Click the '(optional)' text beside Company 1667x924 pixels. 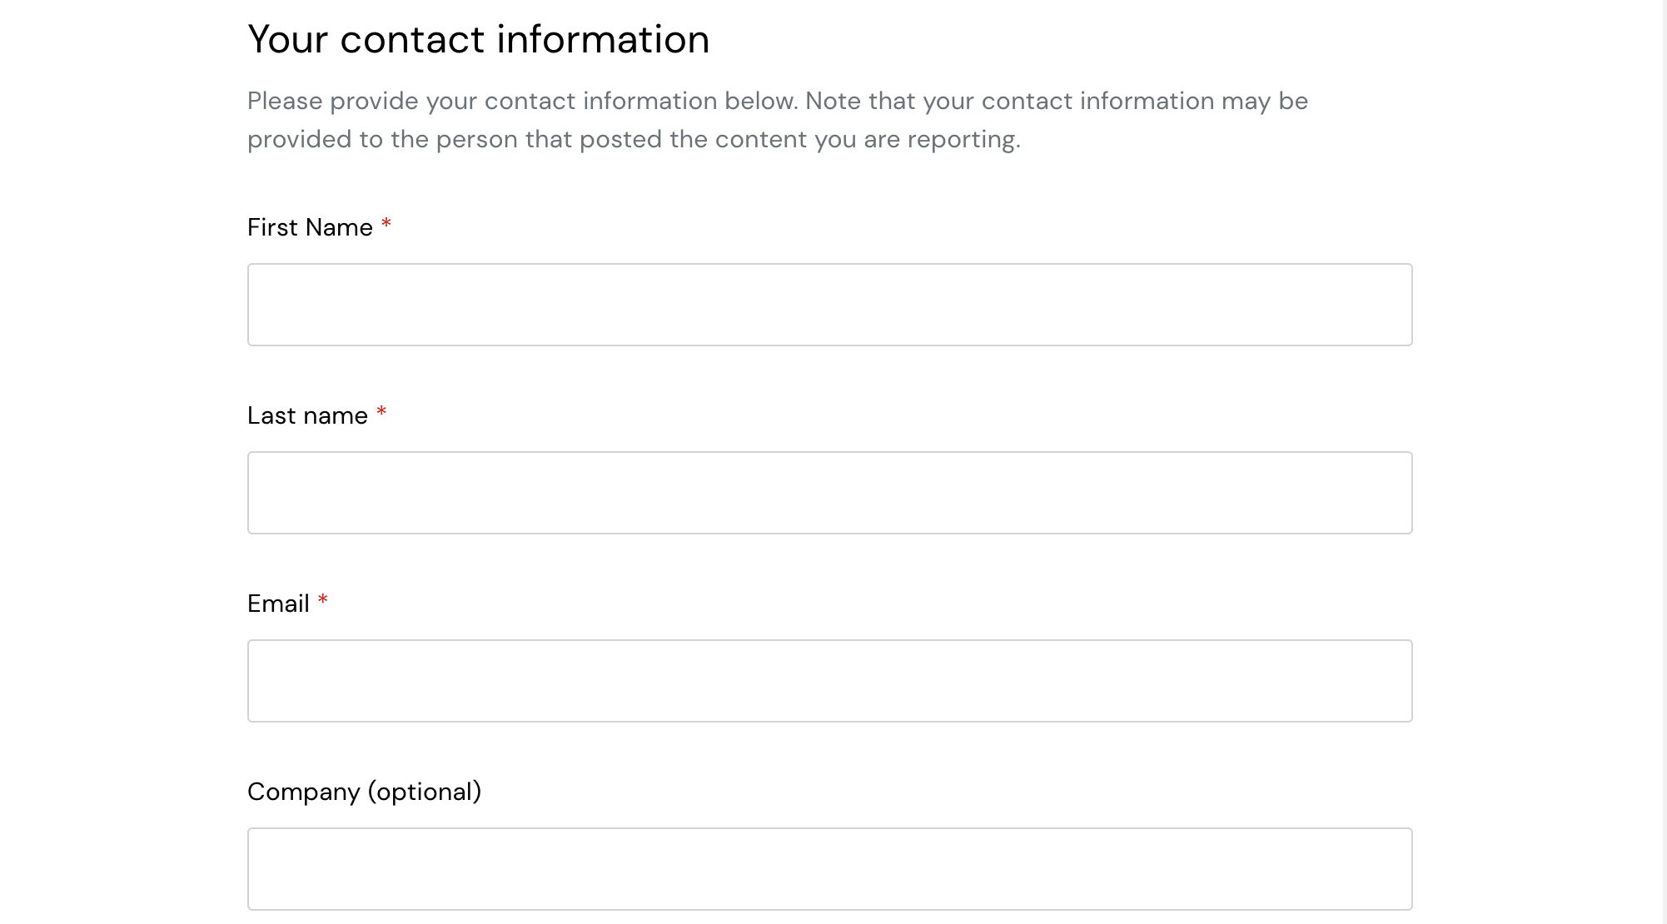point(424,792)
